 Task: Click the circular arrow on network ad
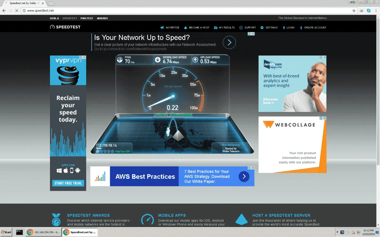tap(229, 42)
